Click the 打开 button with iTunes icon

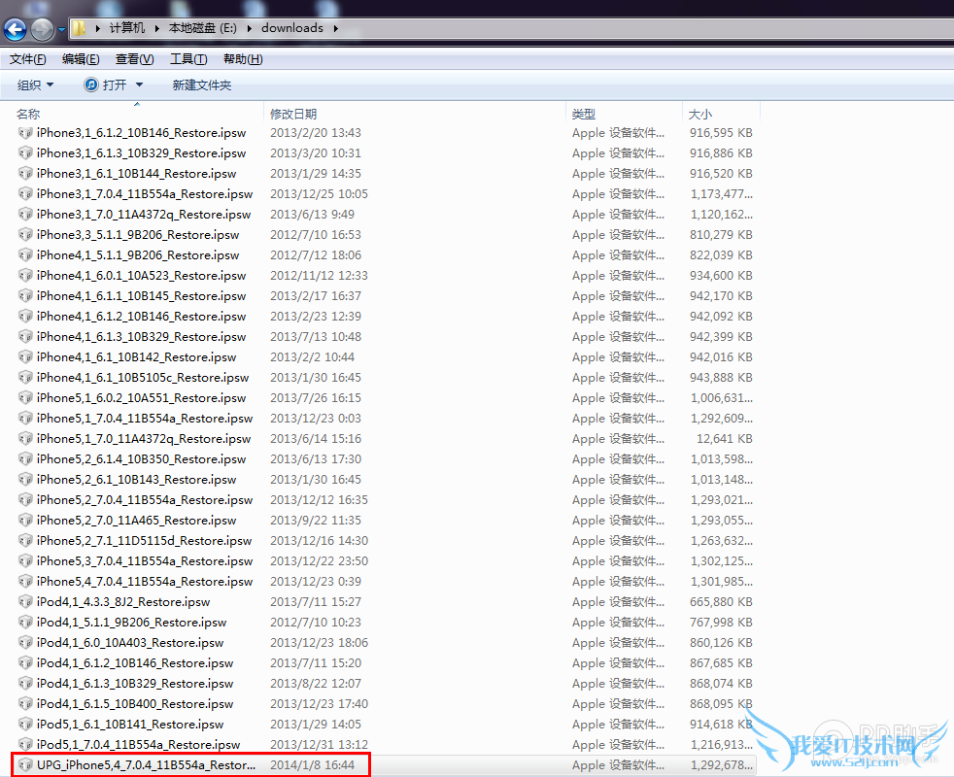[x=105, y=84]
